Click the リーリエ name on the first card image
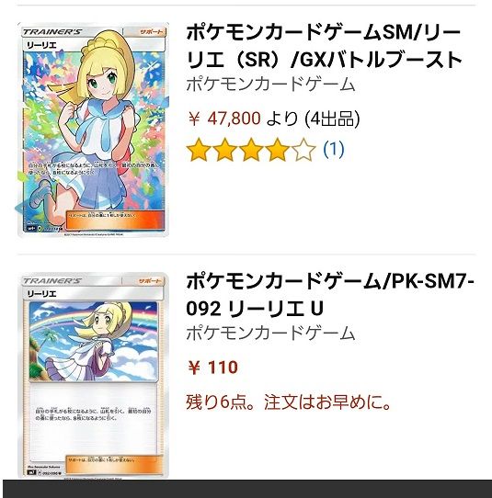492x498 pixels. coord(41,45)
